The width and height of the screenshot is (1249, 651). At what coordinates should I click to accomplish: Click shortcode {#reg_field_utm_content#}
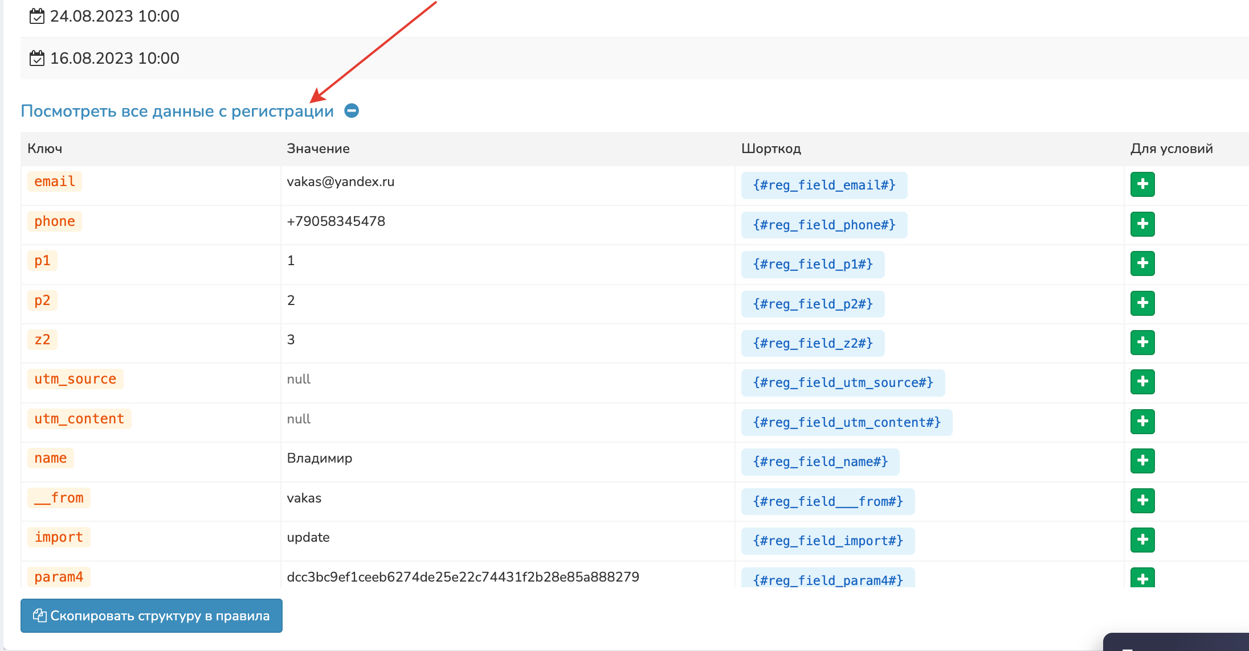coord(846,423)
